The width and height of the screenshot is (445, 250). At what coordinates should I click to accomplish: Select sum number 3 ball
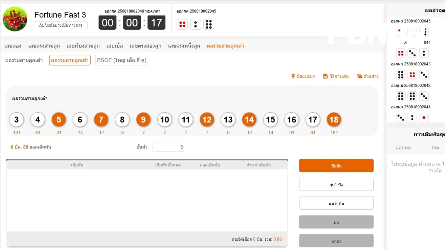point(16,120)
